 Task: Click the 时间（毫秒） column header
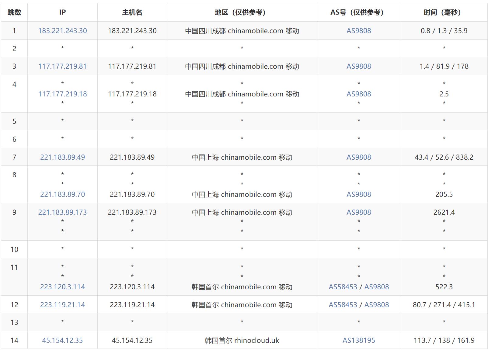[444, 12]
